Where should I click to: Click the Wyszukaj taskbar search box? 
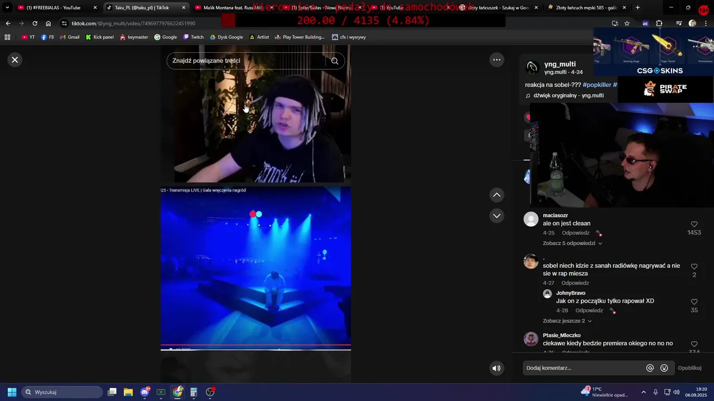pyautogui.click(x=62, y=392)
